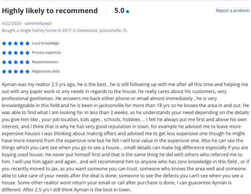The width and height of the screenshot is (251, 194).
Task: Click the fourth star of Negotiation skills
Action: tap(22, 72)
